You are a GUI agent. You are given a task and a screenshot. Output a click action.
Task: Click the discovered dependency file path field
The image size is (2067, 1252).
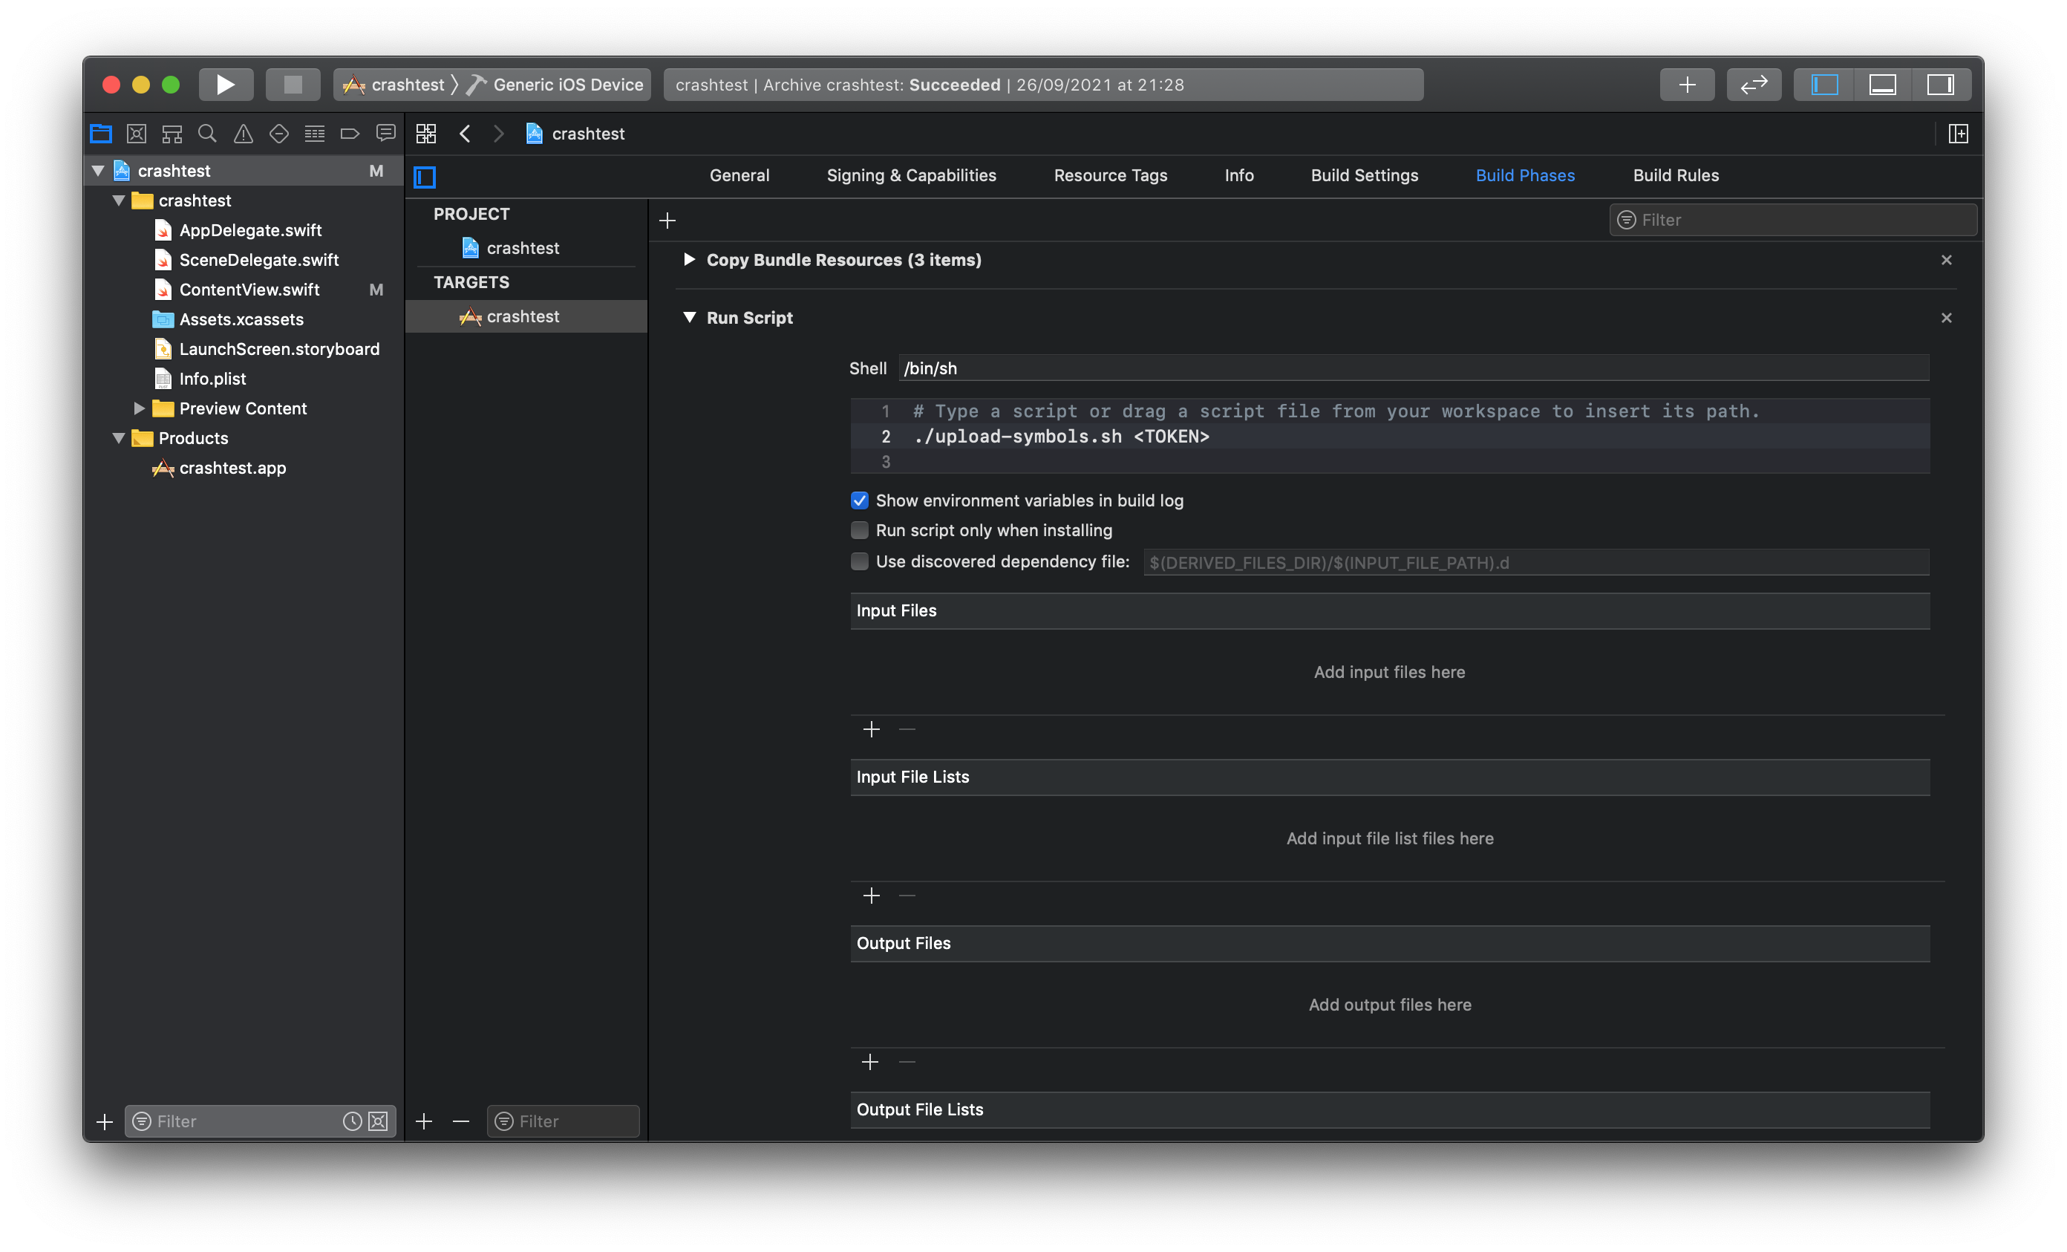(x=1536, y=562)
